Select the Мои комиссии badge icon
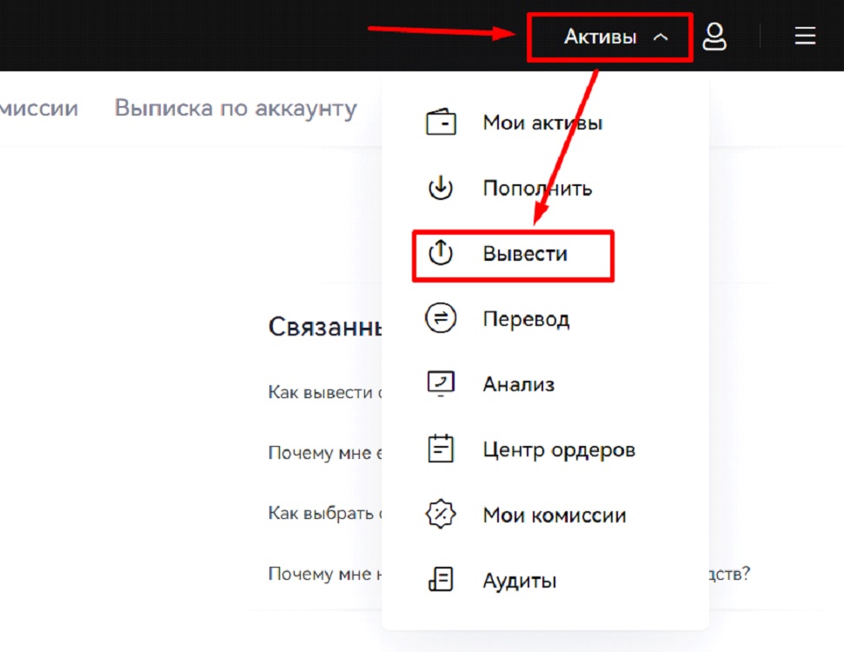The image size is (844, 652). 441,514
